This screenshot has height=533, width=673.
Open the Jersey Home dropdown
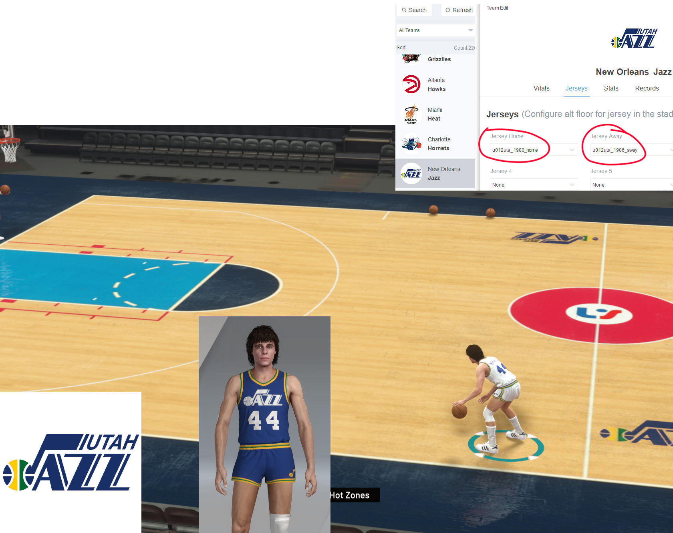coord(534,150)
